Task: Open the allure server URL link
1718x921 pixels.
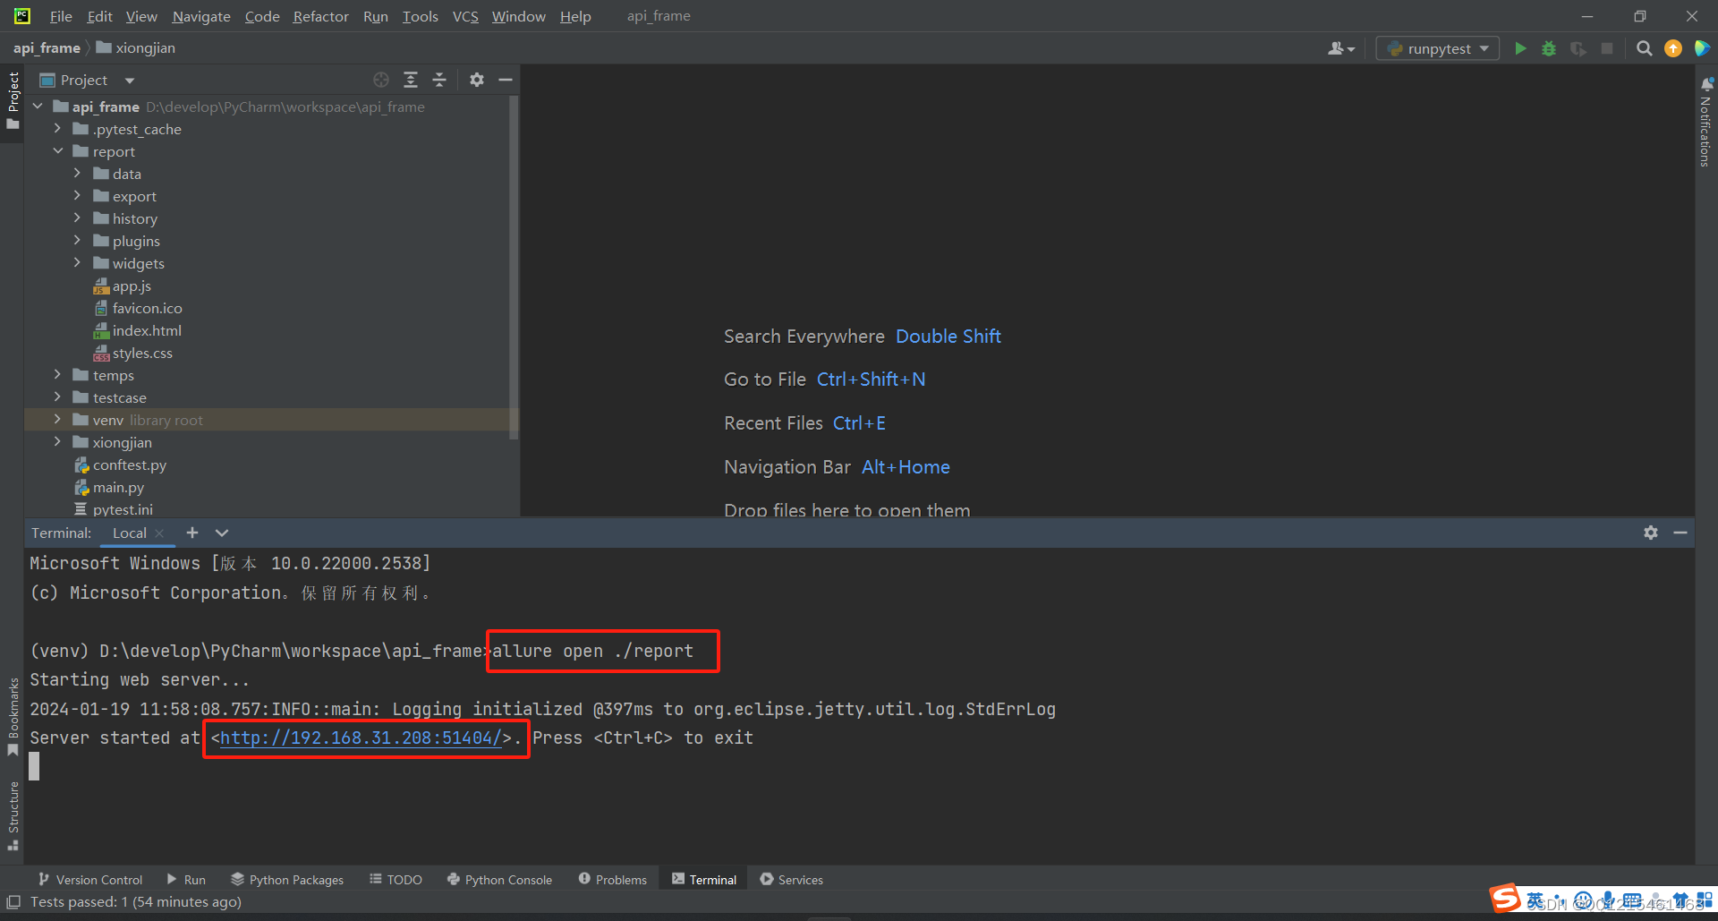Action: [x=361, y=738]
